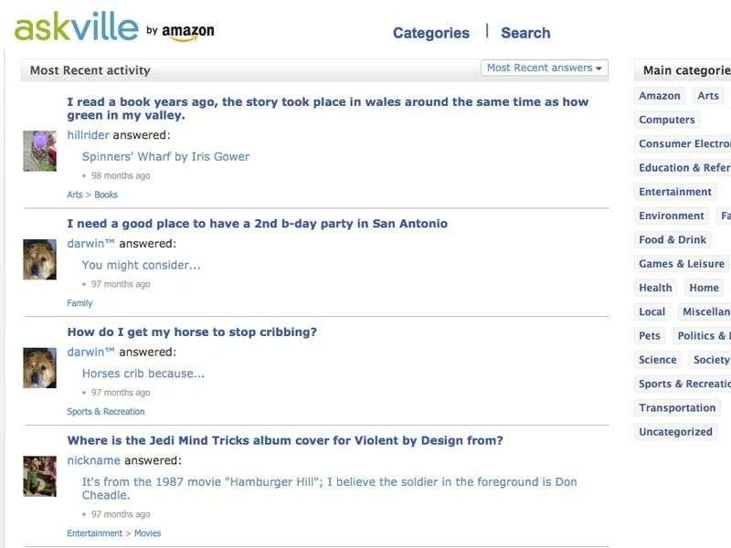This screenshot has width=731, height=548.
Task: Select the Uncategorized category tag
Action: [x=675, y=432]
